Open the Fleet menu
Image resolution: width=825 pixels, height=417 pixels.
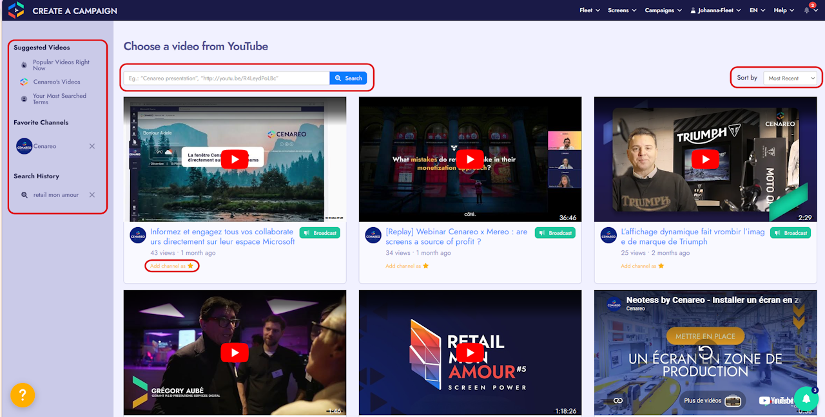coord(590,10)
